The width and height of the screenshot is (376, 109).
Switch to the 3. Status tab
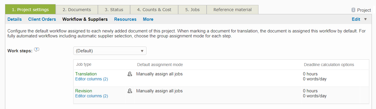pos(114,10)
